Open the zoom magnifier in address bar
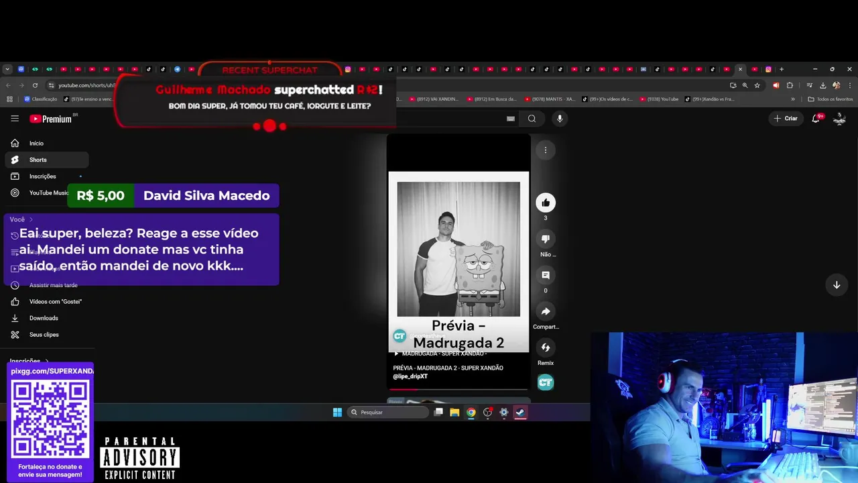 tap(745, 85)
